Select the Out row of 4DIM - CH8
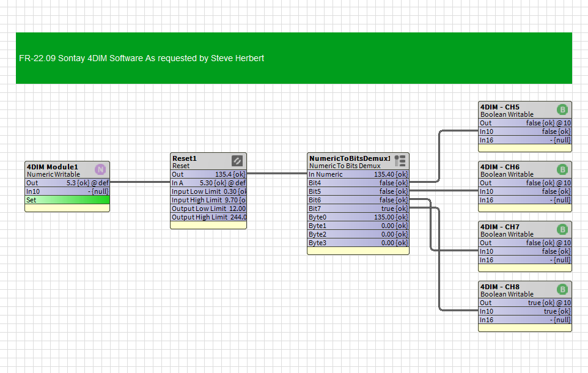 [525, 303]
